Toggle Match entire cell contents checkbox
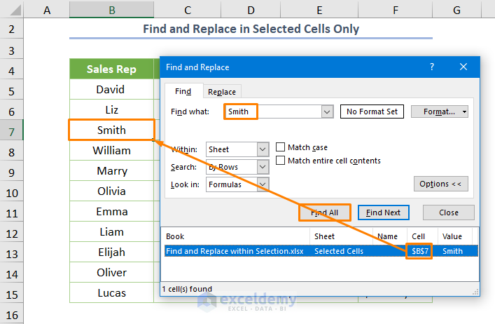This screenshot has width=495, height=324. click(281, 161)
